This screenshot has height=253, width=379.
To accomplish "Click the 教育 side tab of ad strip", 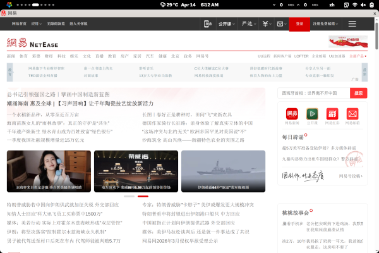I will pyautogui.click(x=9, y=72).
